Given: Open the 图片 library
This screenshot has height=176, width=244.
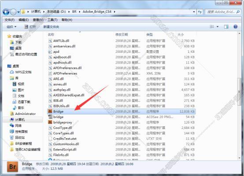Looking at the screenshot, I should [18, 90].
